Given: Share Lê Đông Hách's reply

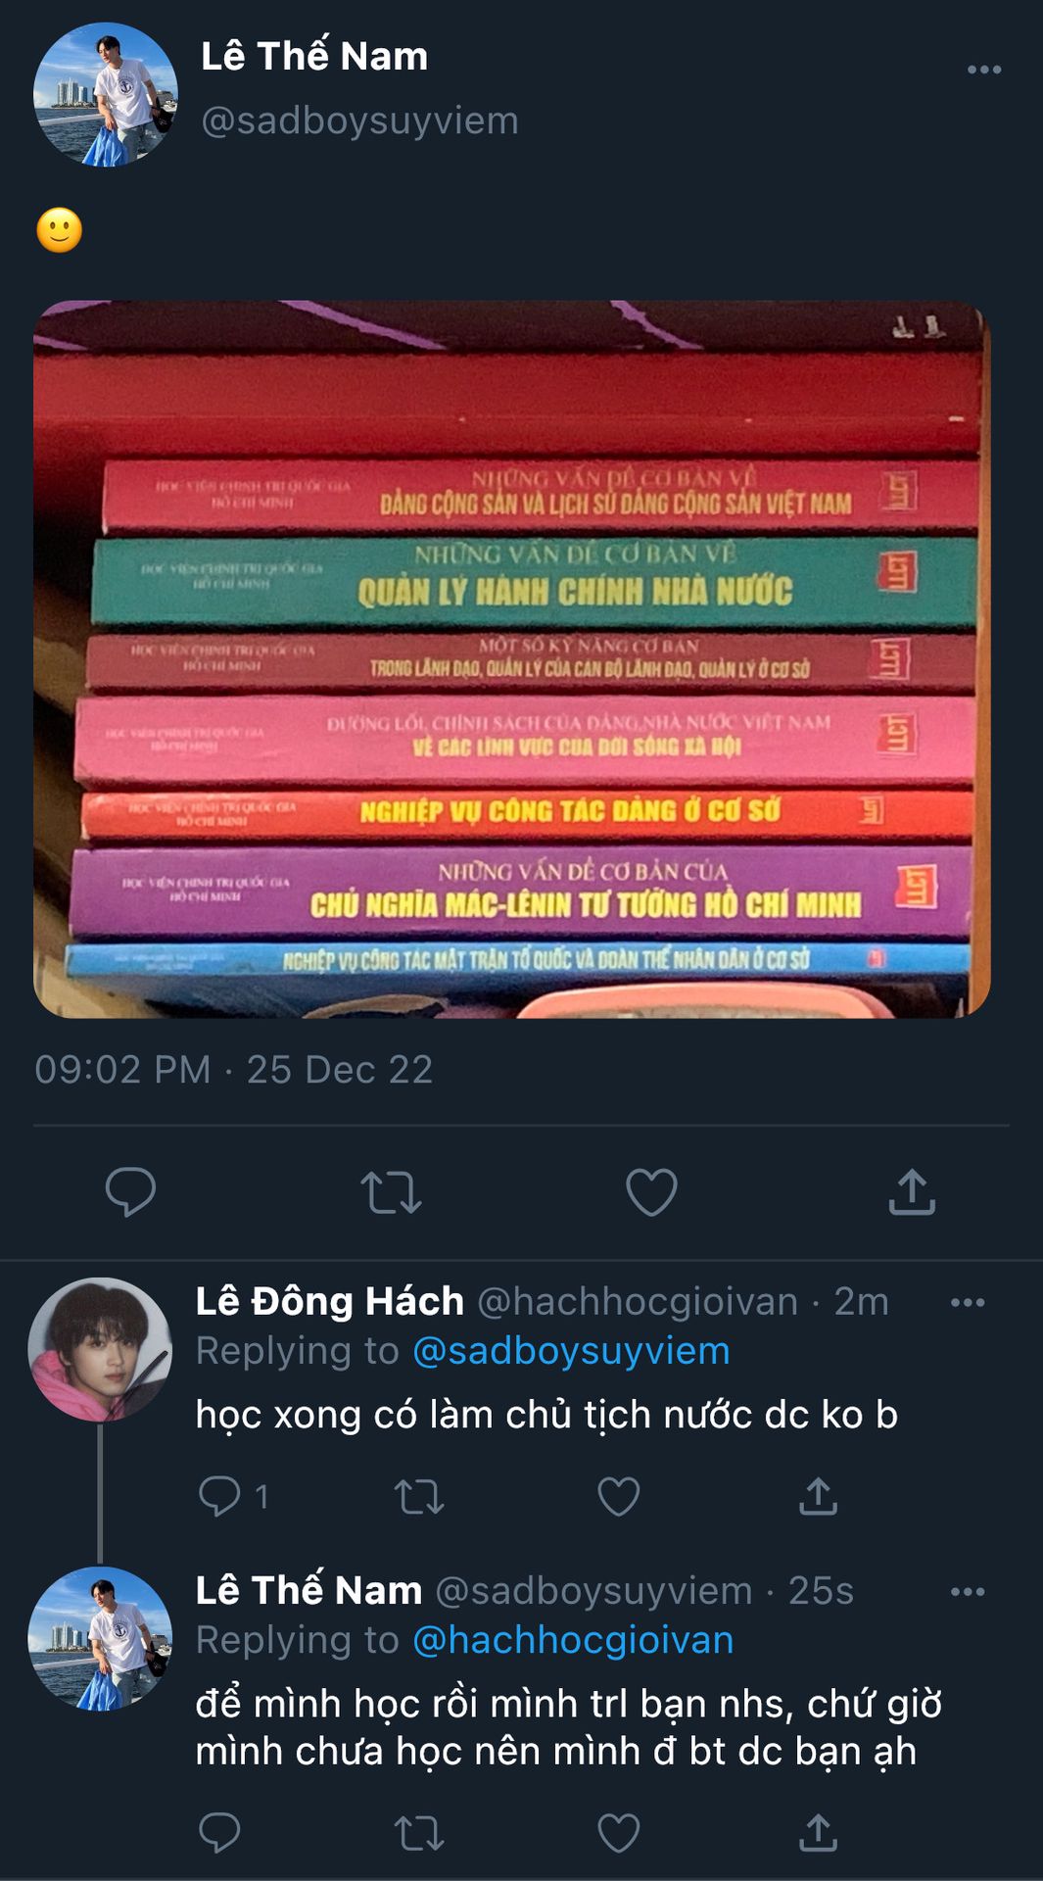Looking at the screenshot, I should point(818,1496).
